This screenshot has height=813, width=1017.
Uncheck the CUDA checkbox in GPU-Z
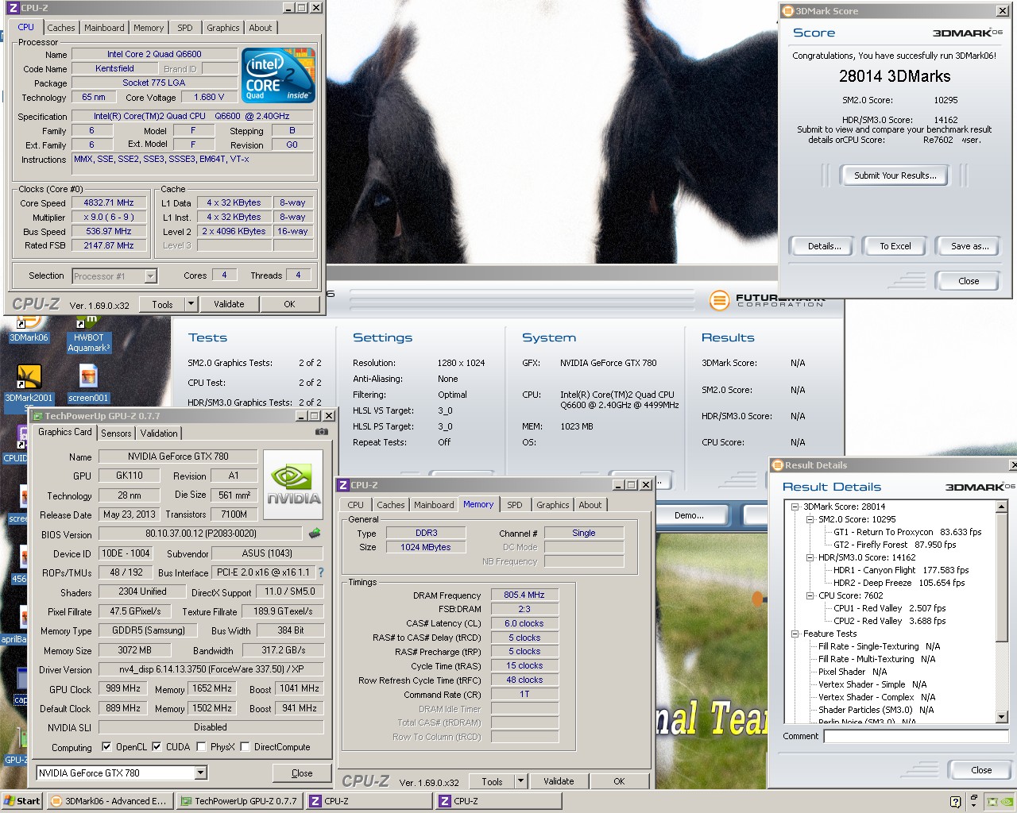[157, 747]
